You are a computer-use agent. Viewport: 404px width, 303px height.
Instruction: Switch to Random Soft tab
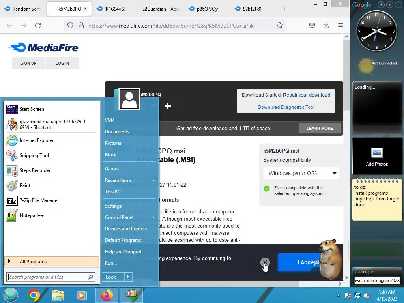tap(23, 9)
